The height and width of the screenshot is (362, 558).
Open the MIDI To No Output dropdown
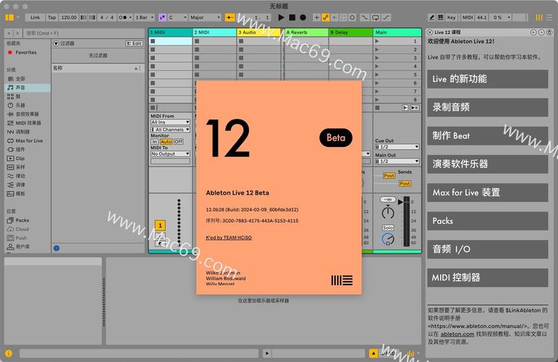point(170,153)
